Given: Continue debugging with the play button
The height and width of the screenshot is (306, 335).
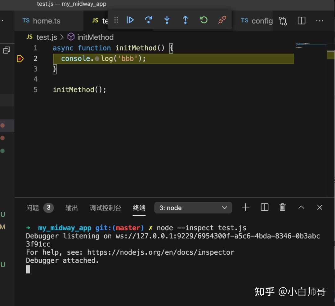Looking at the screenshot, I should (130, 20).
